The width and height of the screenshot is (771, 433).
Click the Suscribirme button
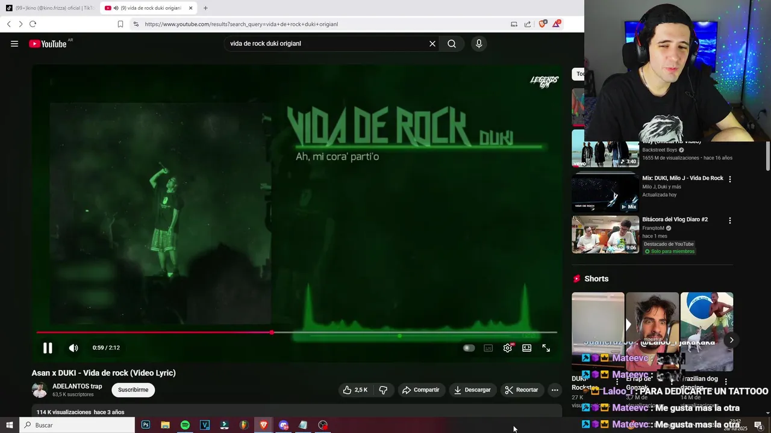(133, 390)
